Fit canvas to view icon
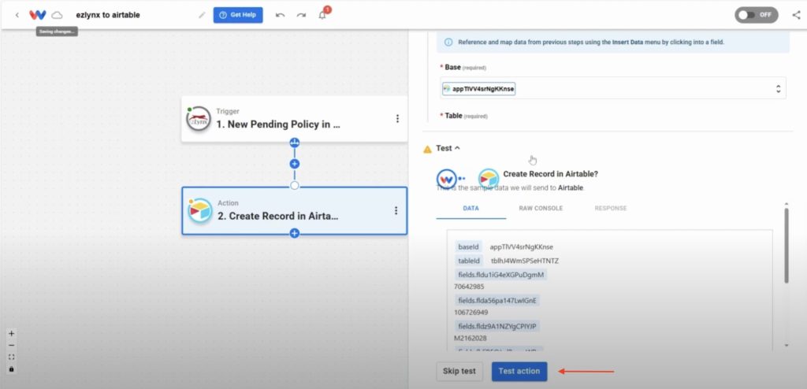The width and height of the screenshot is (807, 389). click(11, 357)
